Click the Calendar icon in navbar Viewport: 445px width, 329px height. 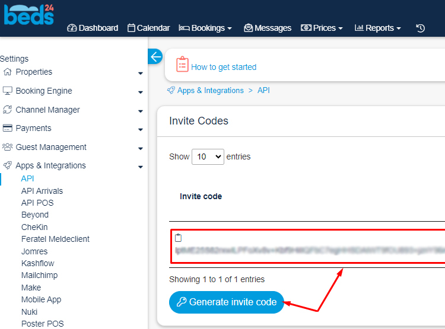pos(131,28)
